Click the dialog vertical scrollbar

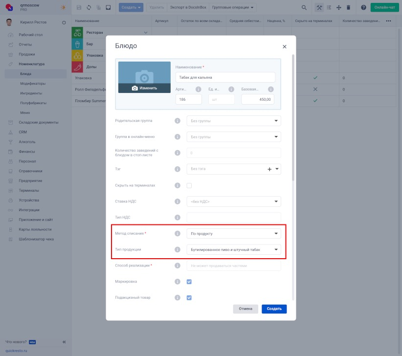[293, 118]
